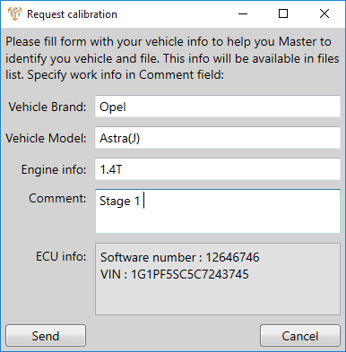Focus the Engine info field containing 1.4T
The image size is (346, 352).
218,169
